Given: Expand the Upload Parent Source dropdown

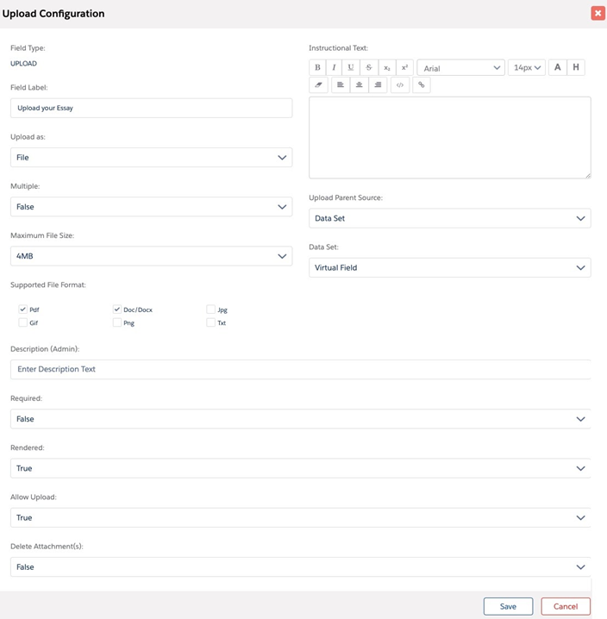Looking at the screenshot, I should [449, 218].
